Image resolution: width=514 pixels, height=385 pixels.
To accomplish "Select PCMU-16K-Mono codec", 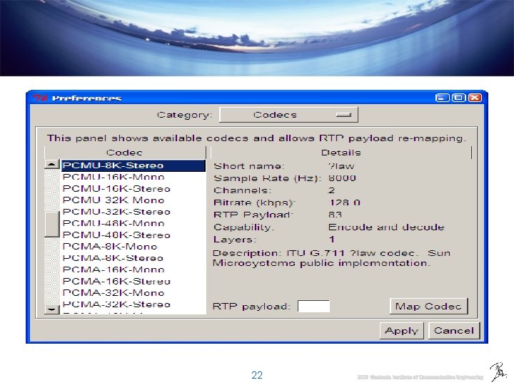I will (x=133, y=177).
